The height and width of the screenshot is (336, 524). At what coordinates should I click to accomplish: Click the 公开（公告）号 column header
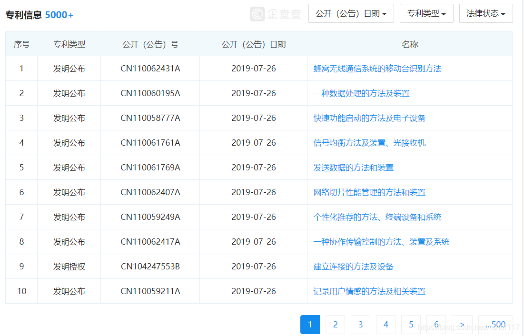150,44
